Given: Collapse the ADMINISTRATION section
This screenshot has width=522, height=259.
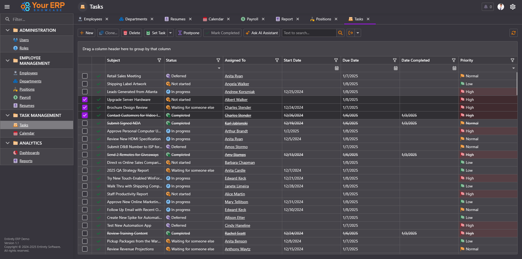Looking at the screenshot, I should click(x=8, y=30).
